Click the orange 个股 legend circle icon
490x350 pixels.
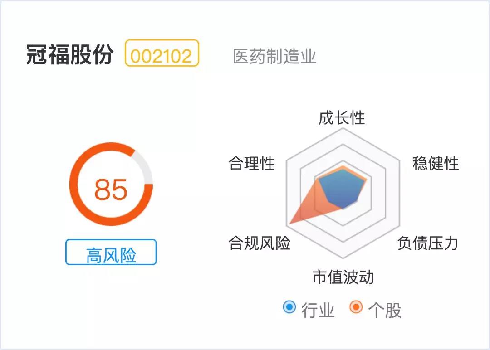[356, 307]
